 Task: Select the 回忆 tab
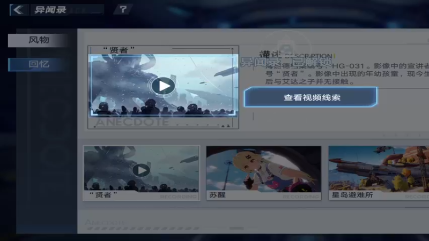(38, 64)
